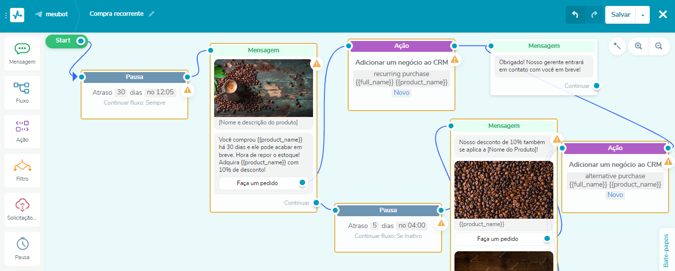Click the magic wand auto-arrange icon

click(x=617, y=46)
